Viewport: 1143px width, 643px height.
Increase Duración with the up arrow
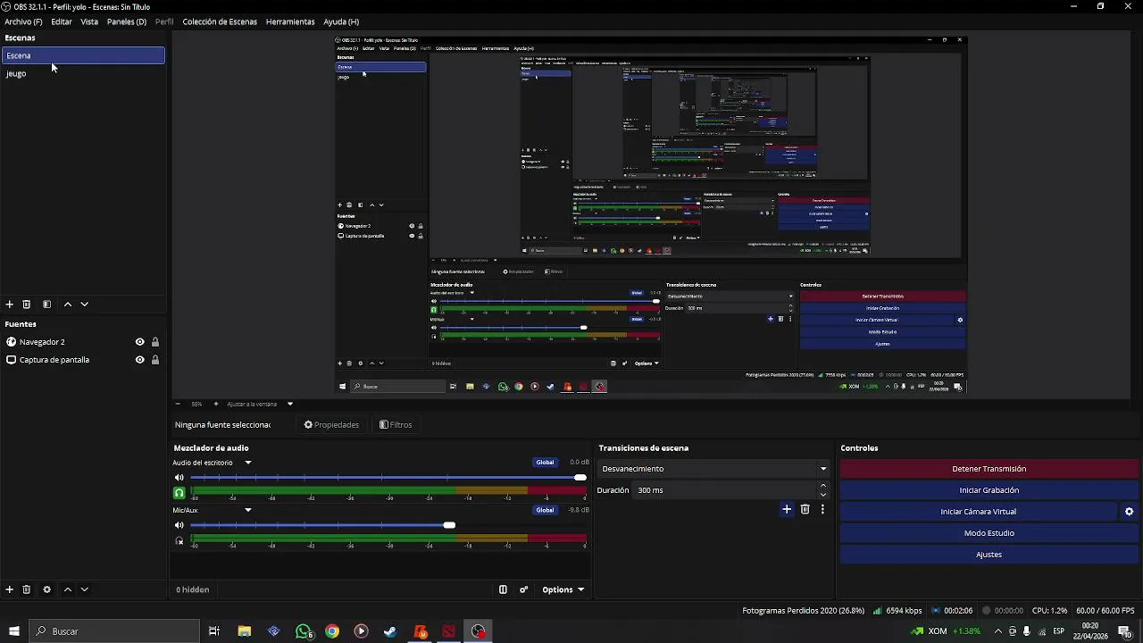click(823, 486)
